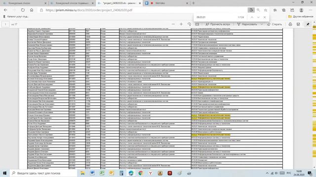The width and height of the screenshot is (316, 177).
Task: Open Microsoft Word from taskbar
Action: (92, 173)
